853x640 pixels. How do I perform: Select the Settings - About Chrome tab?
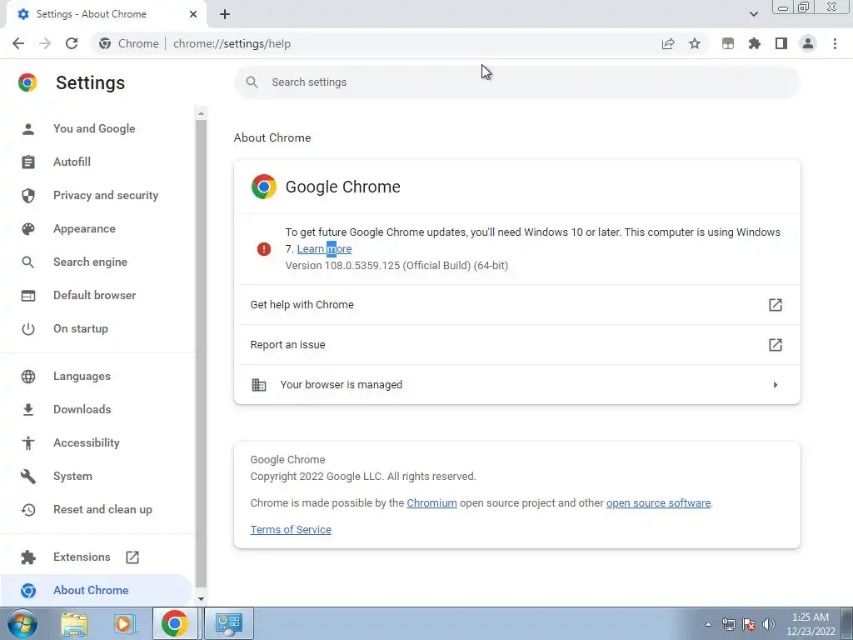pyautogui.click(x=106, y=15)
